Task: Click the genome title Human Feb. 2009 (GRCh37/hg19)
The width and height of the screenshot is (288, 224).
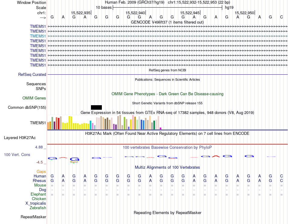Action: click(x=134, y=2)
